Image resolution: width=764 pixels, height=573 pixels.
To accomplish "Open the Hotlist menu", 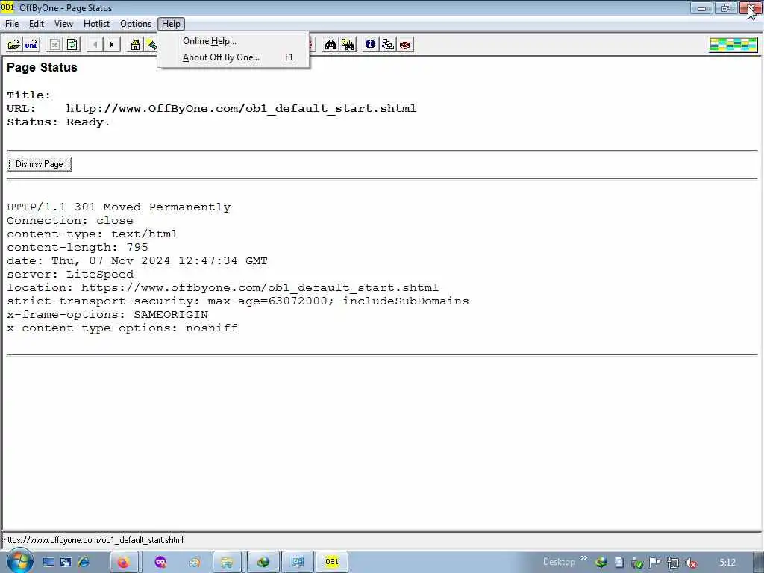I will 96,24.
